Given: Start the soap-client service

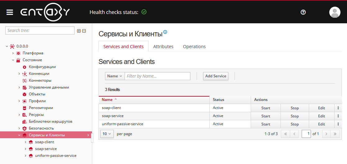Looking at the screenshot, I should tap(266, 108).
